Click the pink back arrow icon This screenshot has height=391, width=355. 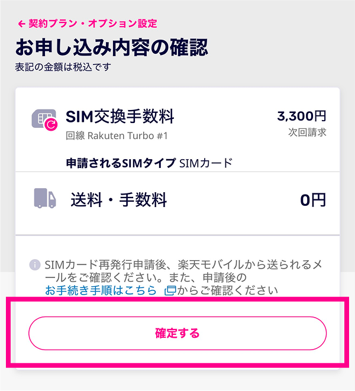pos(22,24)
